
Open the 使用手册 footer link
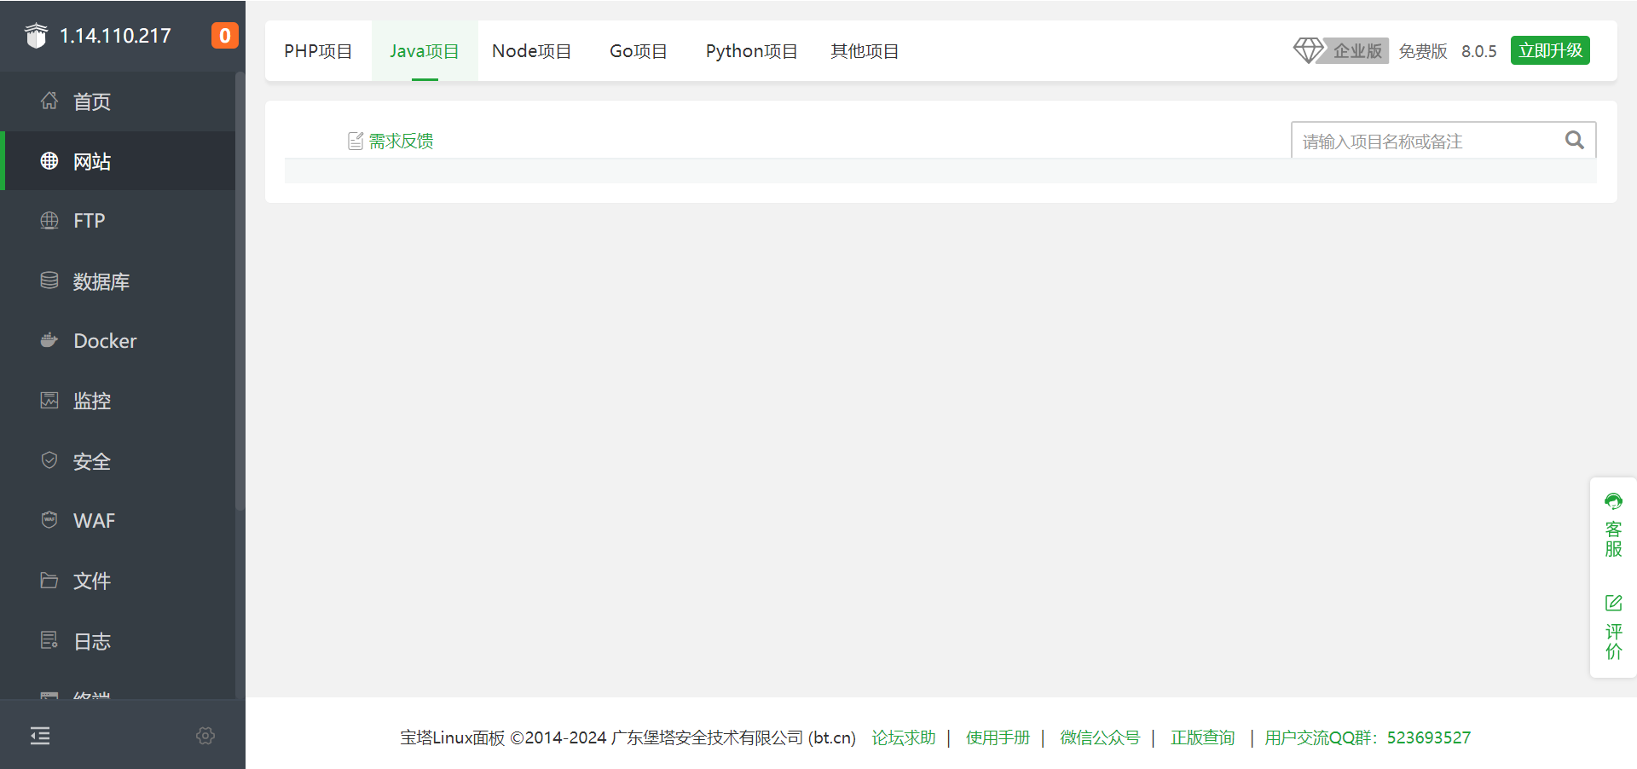coord(998,737)
